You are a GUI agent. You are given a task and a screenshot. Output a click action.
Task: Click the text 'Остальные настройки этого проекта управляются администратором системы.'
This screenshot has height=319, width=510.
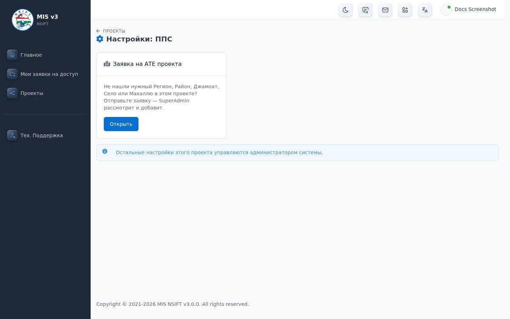click(219, 152)
